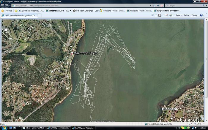Open the CarbonSugar.com favorites link
The width and height of the screenshot is (208, 130).
click(58, 11)
